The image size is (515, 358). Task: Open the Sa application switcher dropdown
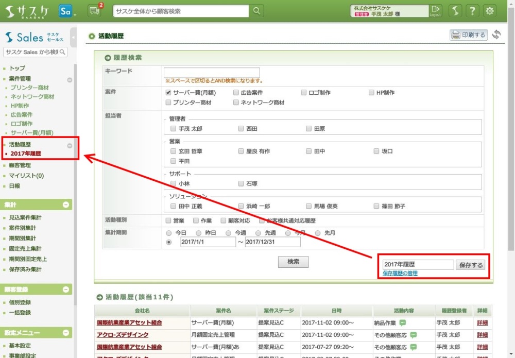(66, 11)
